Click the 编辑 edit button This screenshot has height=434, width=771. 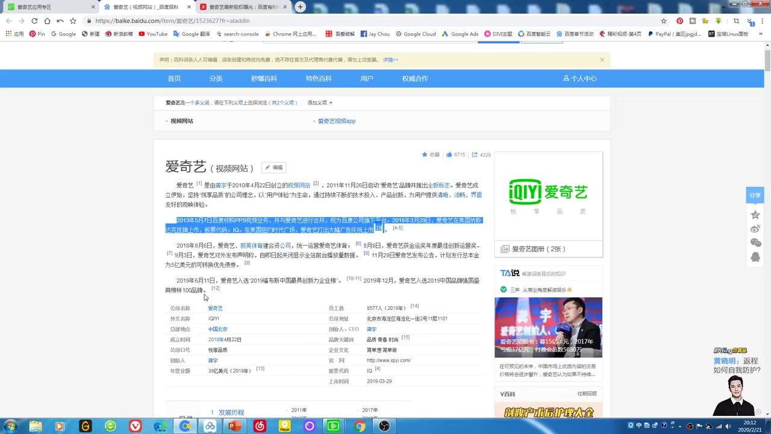click(x=274, y=168)
